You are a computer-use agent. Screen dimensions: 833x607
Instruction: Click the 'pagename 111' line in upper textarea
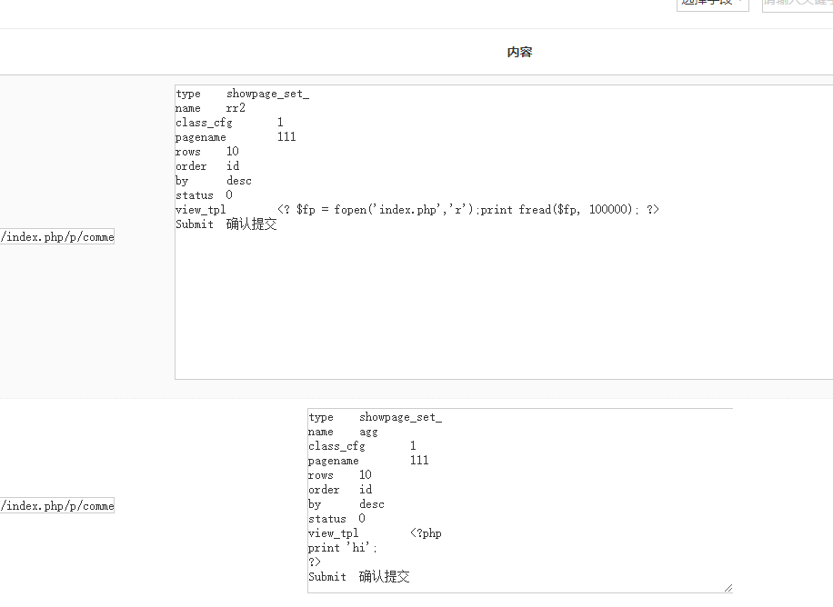(x=236, y=137)
